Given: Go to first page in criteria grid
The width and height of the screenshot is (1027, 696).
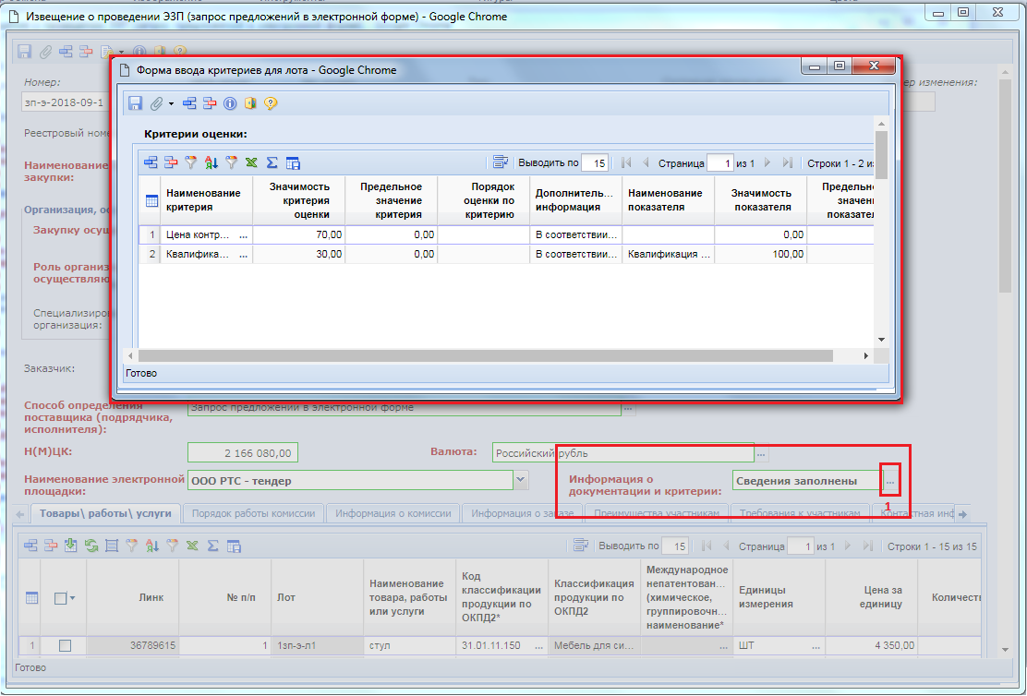Looking at the screenshot, I should [626, 163].
